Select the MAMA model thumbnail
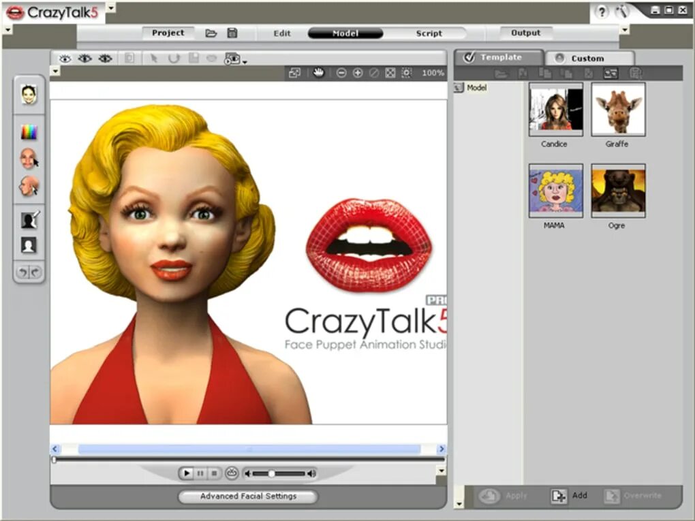Screen dimensions: 695x521 point(555,191)
